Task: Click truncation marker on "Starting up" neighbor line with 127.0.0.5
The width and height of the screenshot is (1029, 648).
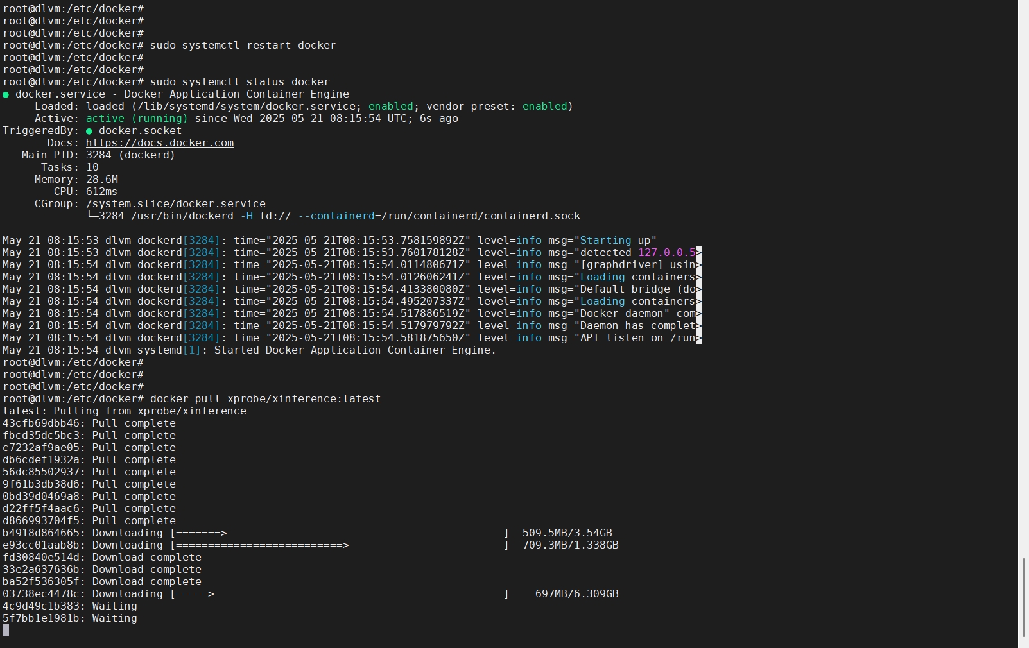Action: [699, 253]
